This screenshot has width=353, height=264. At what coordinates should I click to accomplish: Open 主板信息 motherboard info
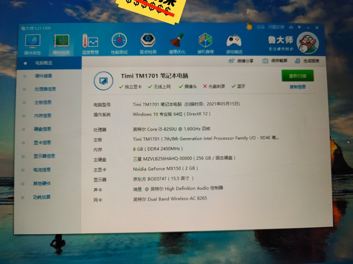tap(43, 103)
